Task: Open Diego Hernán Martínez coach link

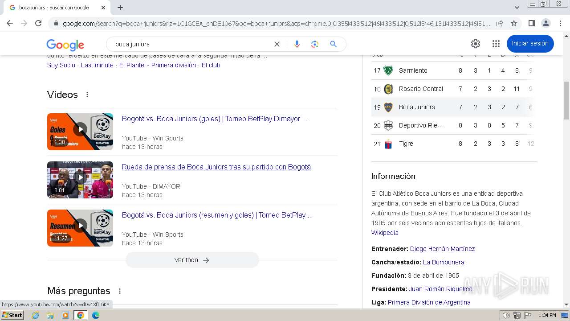Action: point(442,249)
